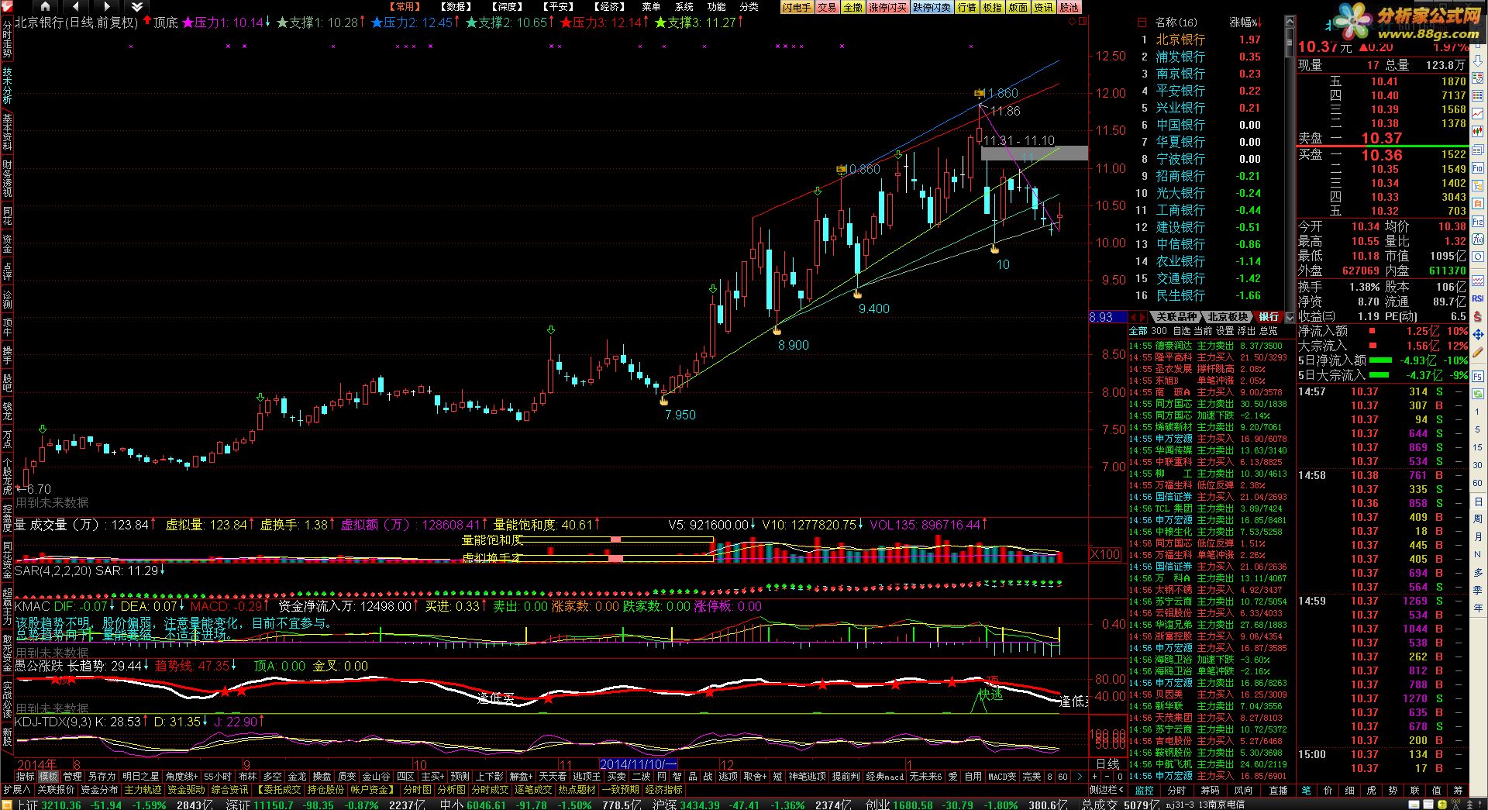1488x810 pixels.
Task: Expand the double-chevron down toolbar icon
Action: pyautogui.click(x=137, y=6)
